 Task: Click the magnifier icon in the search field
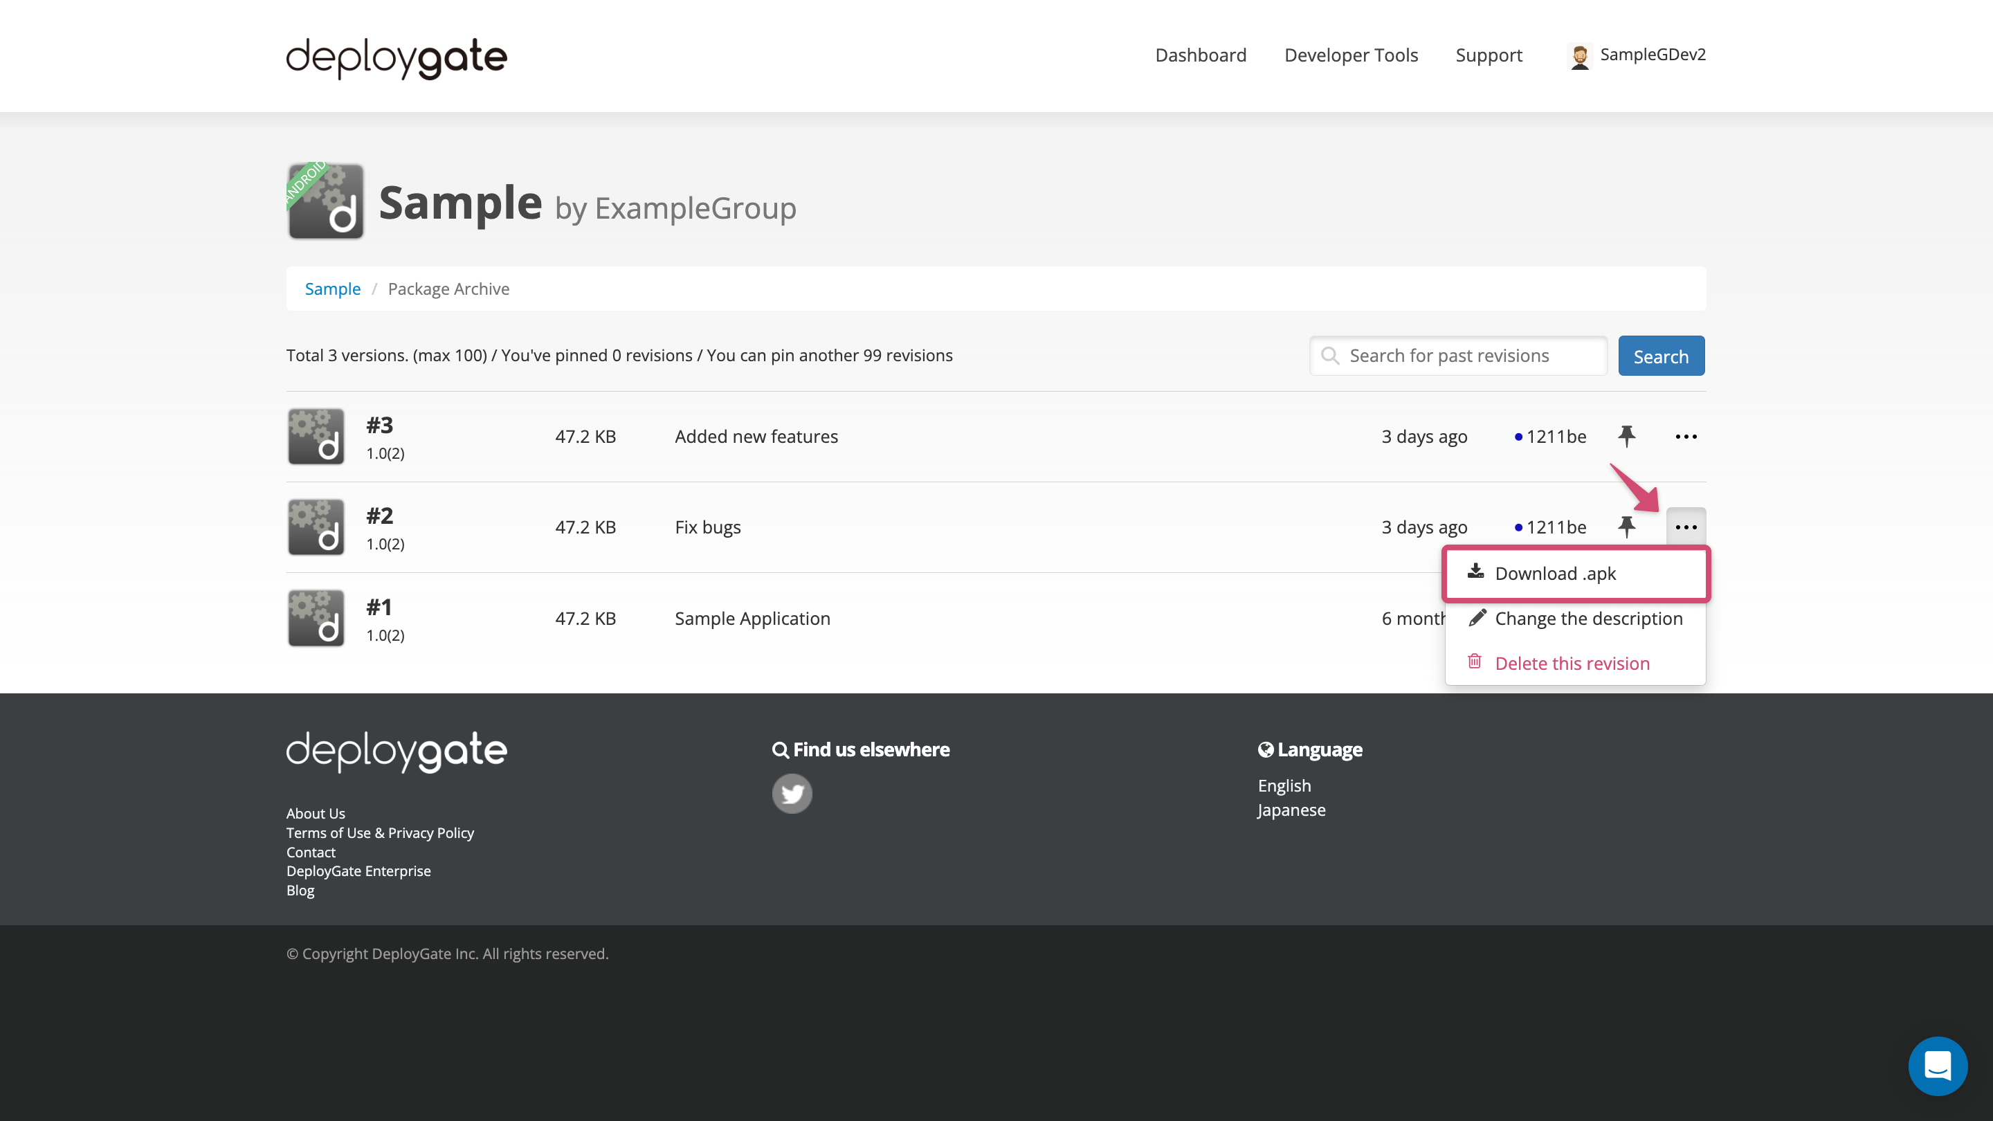(x=1331, y=356)
